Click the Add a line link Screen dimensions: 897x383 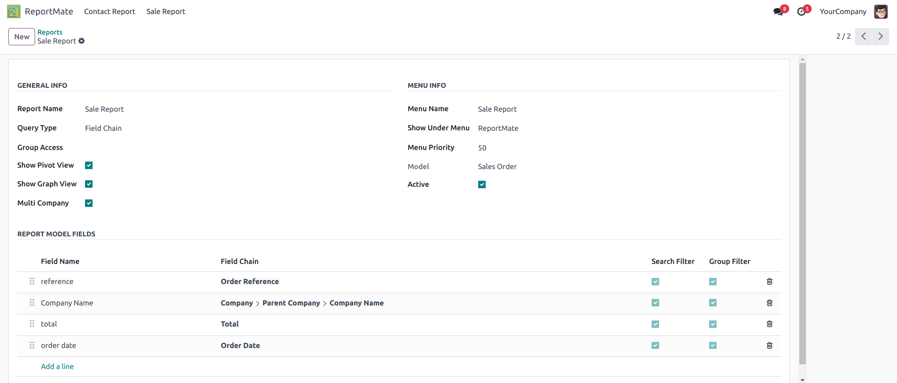57,367
